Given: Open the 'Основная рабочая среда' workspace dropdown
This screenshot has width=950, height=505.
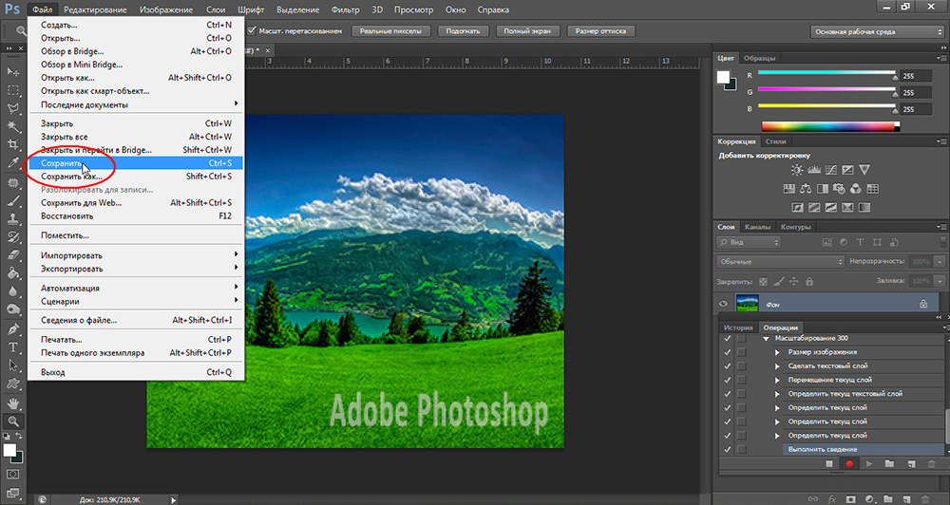Looking at the screenshot, I should tap(877, 32).
